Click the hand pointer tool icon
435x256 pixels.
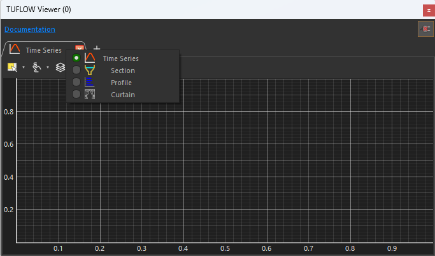[37, 67]
